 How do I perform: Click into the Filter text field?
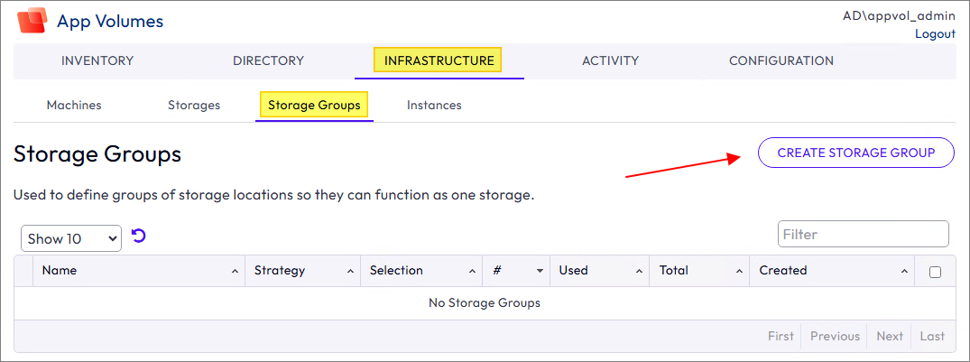[863, 234]
